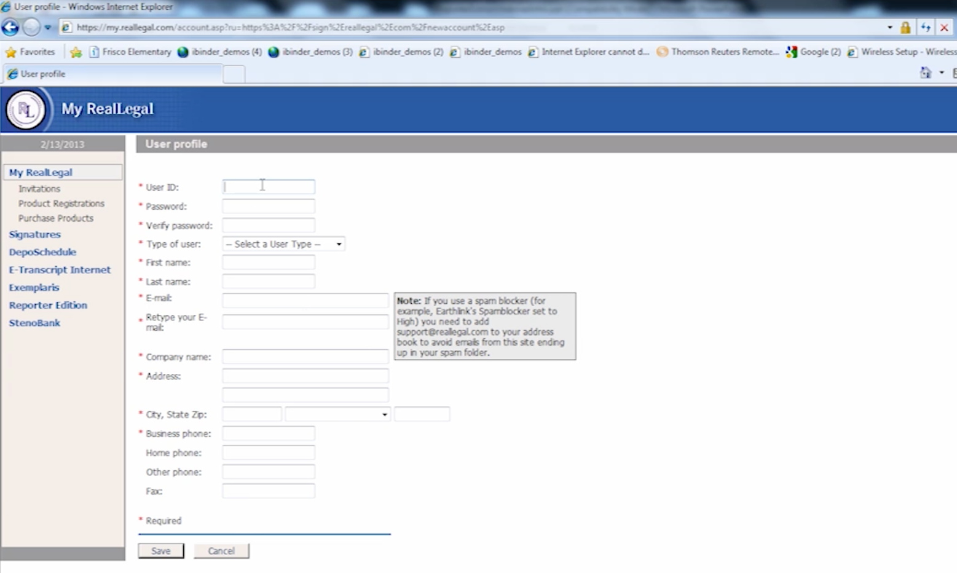
Task: Expand the State selection dropdown
Action: click(x=337, y=414)
